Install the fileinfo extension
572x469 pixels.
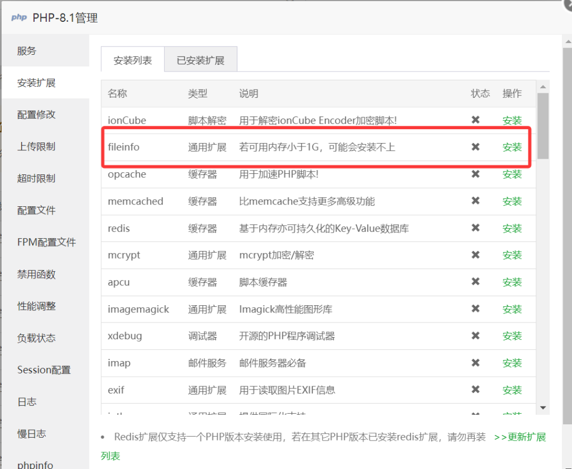point(512,147)
